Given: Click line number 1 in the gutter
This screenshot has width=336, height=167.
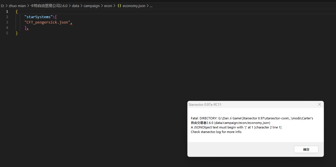Looking at the screenshot, I should [x=7, y=12].
